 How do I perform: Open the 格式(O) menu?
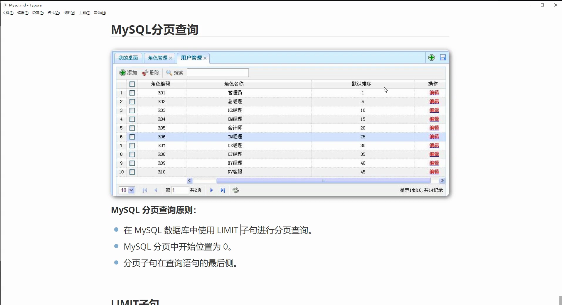pyautogui.click(x=53, y=13)
